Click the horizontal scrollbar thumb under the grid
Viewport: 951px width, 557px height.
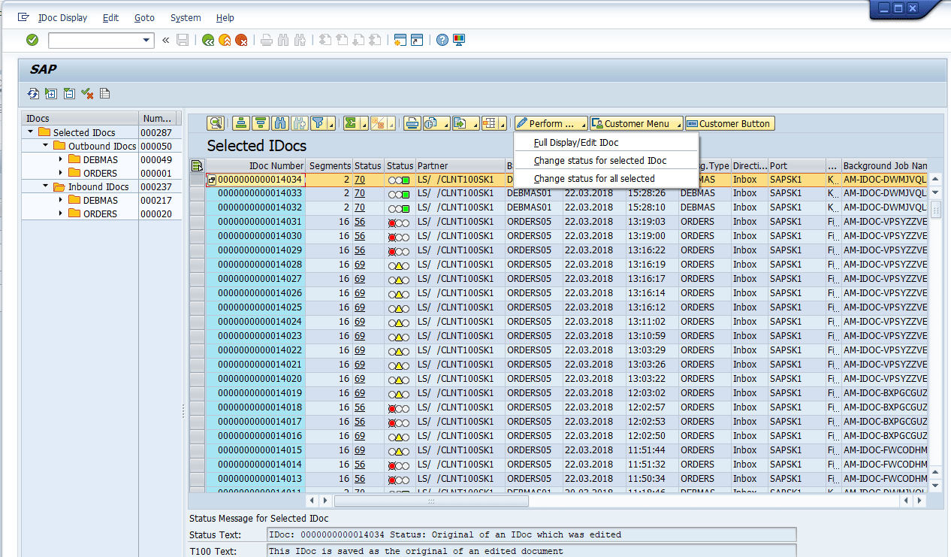coord(430,500)
